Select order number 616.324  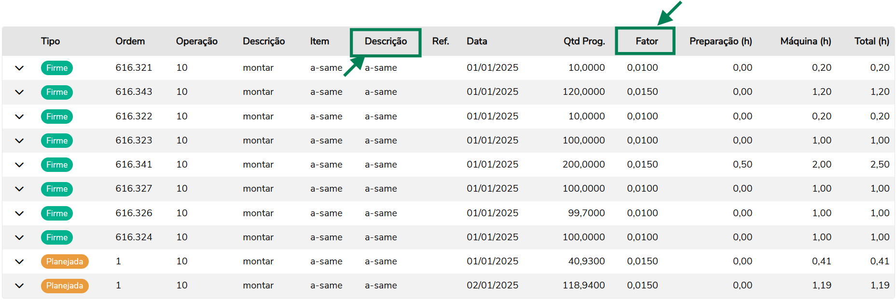(x=134, y=237)
